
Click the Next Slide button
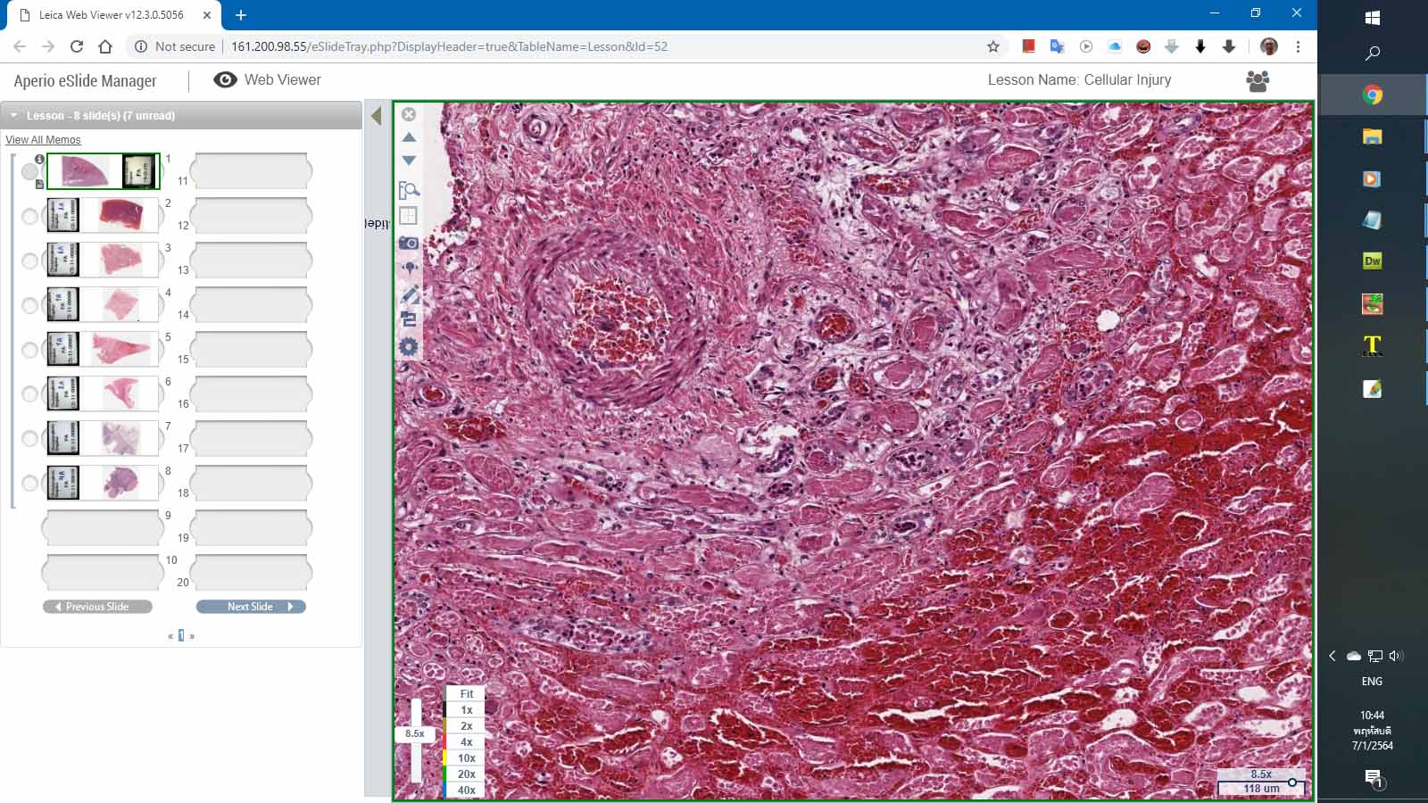point(251,607)
